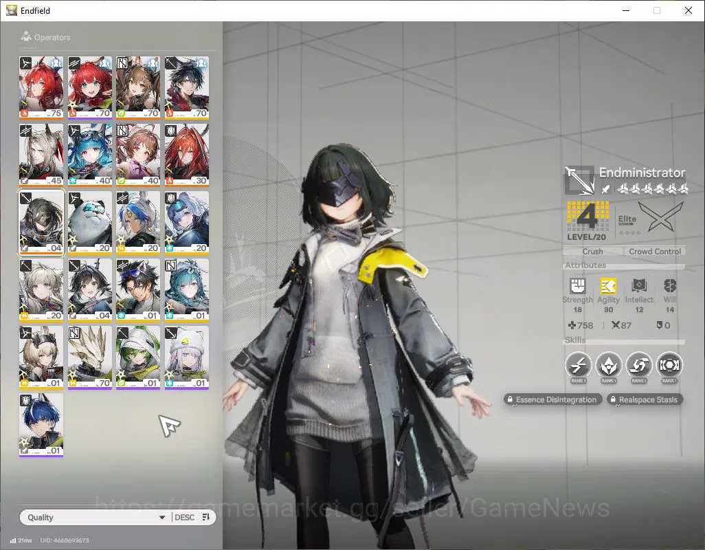This screenshot has width=705, height=550.
Task: Select the green-haired hooded operator card
Action: (138, 357)
